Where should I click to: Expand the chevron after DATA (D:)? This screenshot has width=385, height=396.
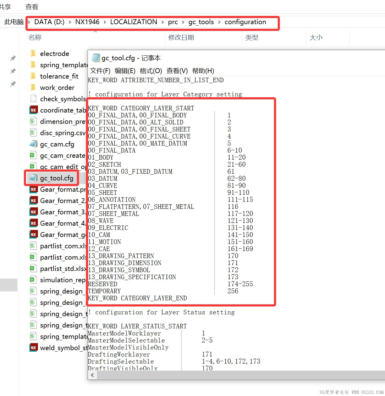pyautogui.click(x=70, y=22)
